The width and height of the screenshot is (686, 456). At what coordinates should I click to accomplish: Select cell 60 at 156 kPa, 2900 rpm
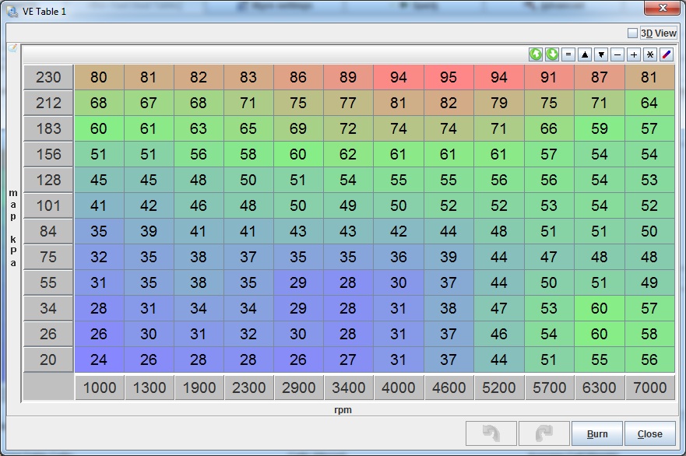(298, 154)
